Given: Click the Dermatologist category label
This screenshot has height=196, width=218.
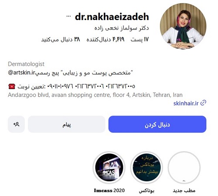Looking at the screenshot, I should (x=26, y=64).
